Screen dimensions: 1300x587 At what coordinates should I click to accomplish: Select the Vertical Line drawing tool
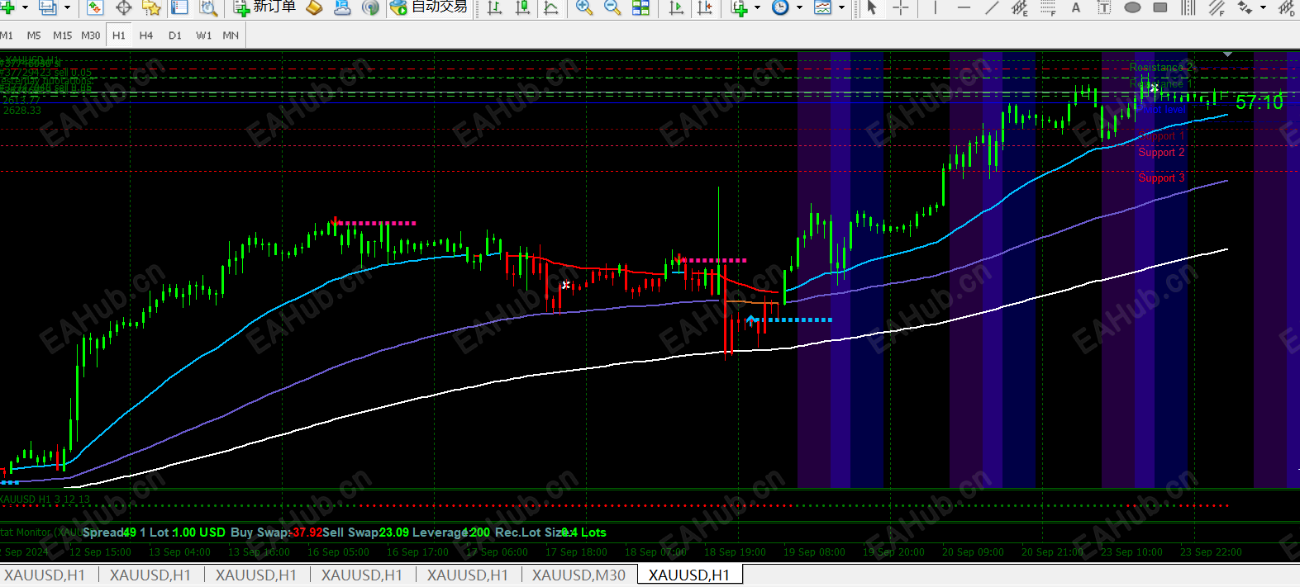(936, 7)
